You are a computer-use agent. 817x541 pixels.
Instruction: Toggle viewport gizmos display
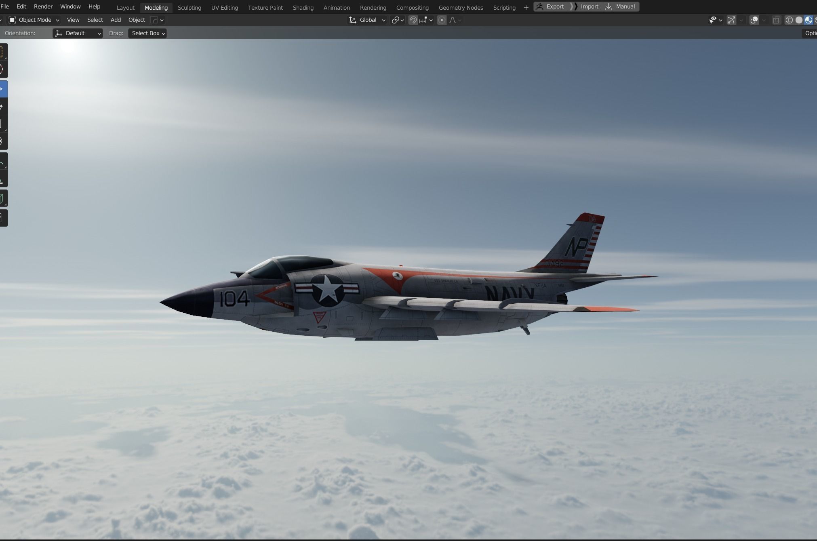click(x=731, y=20)
